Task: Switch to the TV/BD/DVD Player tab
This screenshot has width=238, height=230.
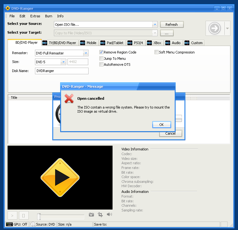Action: tap(60, 43)
